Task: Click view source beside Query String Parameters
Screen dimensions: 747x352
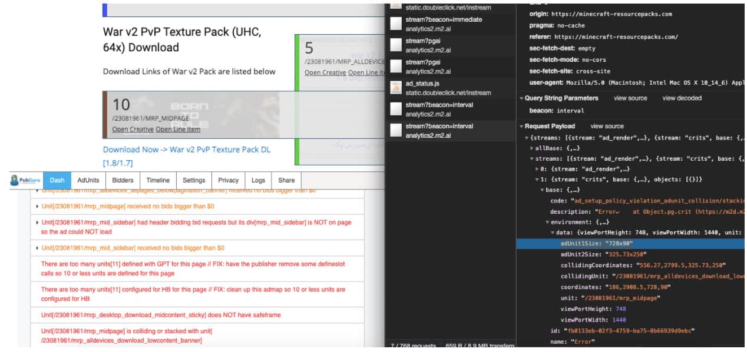Action: 630,98
